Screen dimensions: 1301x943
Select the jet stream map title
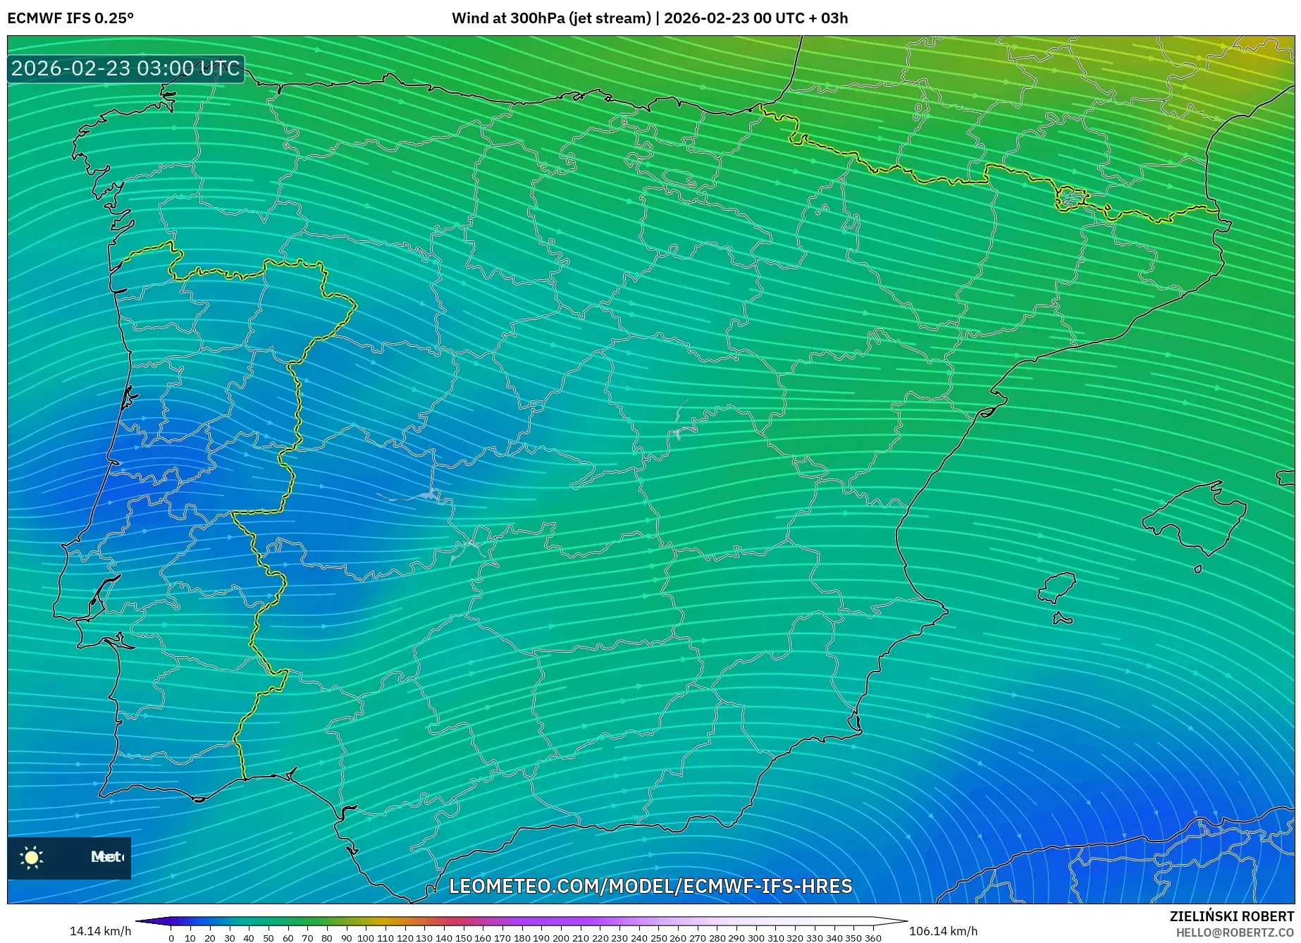[613, 18]
